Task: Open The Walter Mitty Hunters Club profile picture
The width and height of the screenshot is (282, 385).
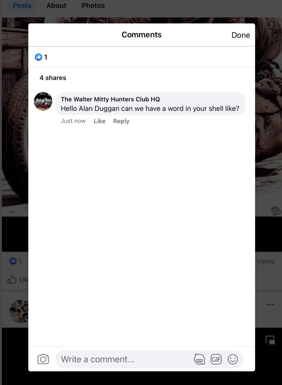Action: click(x=43, y=101)
